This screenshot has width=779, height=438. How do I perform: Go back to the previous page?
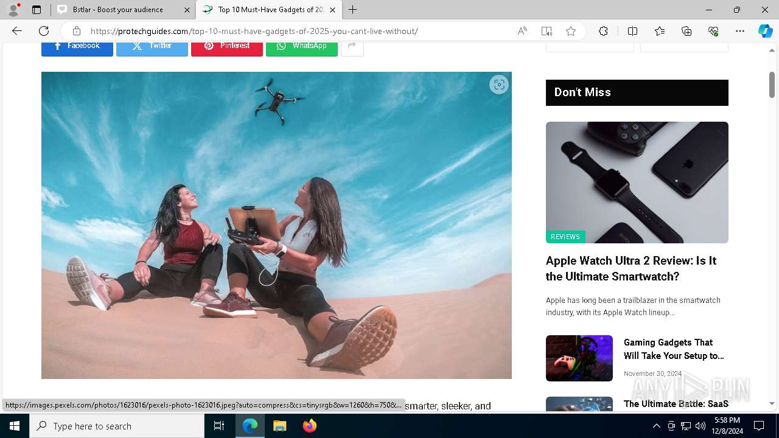click(17, 31)
